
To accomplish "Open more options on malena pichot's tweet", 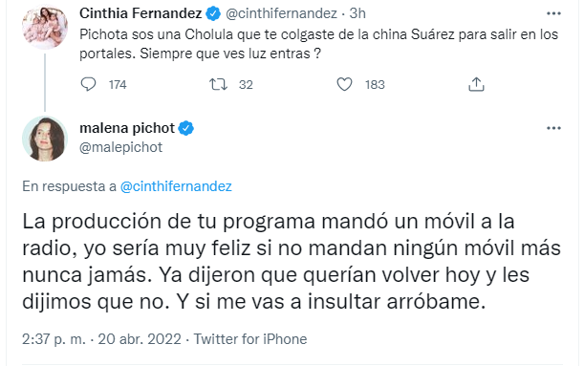I will (553, 128).
